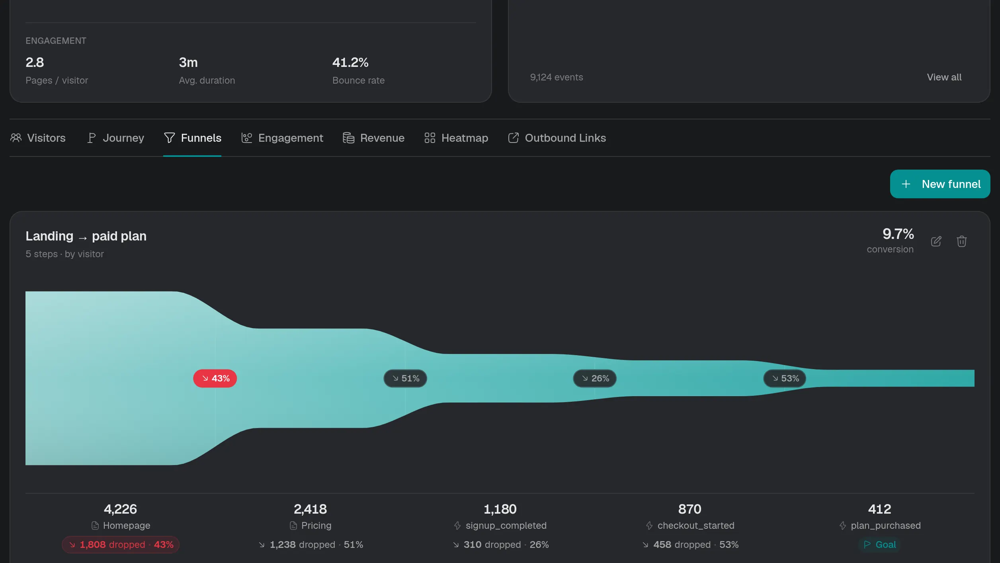Click the 26% drop-off badge
The height and width of the screenshot is (563, 1000).
[x=595, y=378]
